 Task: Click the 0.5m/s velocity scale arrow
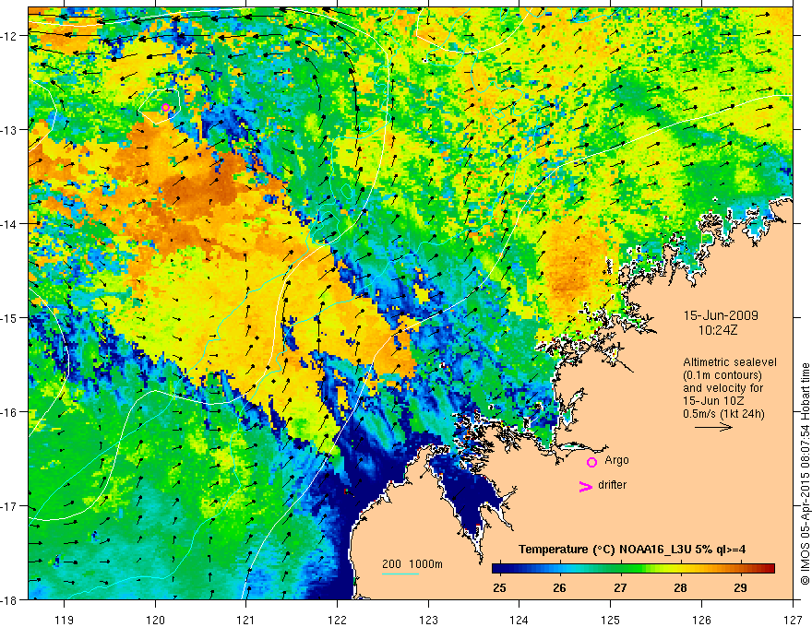pyautogui.click(x=713, y=427)
